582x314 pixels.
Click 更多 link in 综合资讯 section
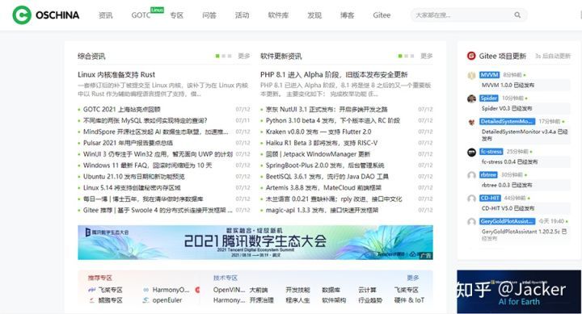244,56
